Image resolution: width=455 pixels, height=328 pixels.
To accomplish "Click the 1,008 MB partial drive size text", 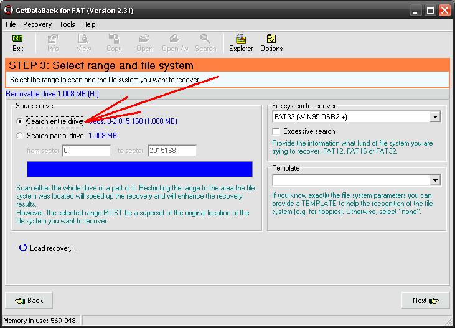I will [x=103, y=136].
